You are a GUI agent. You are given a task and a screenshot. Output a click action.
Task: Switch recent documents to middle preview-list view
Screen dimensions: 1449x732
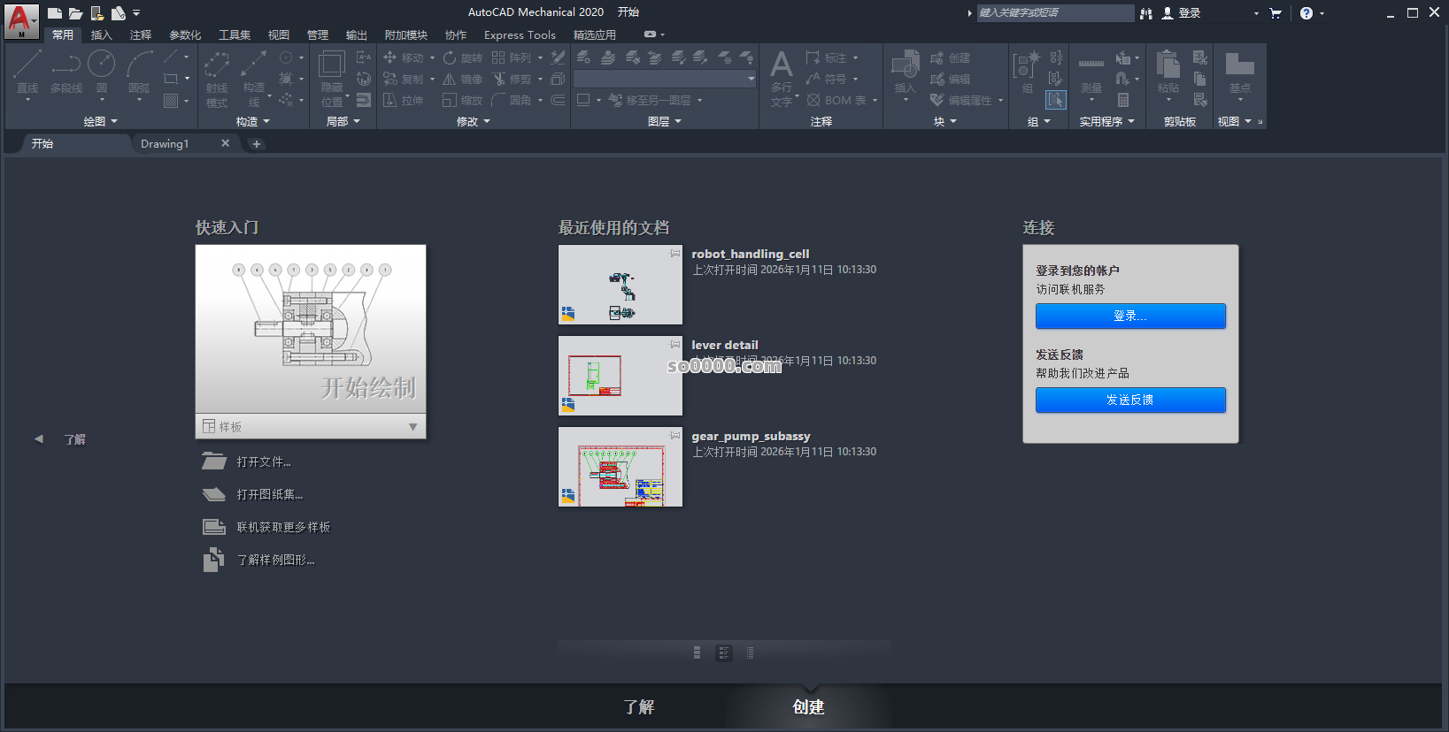[x=724, y=653]
